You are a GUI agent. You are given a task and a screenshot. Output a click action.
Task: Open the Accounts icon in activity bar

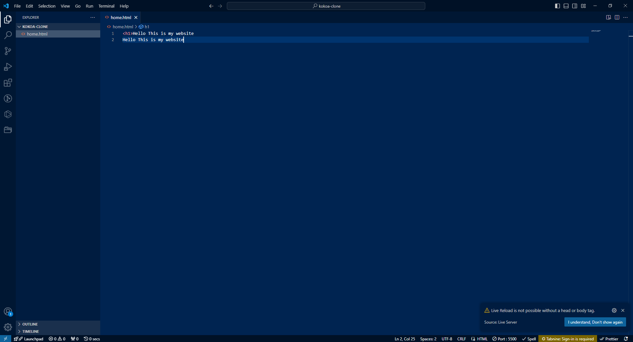click(x=8, y=311)
